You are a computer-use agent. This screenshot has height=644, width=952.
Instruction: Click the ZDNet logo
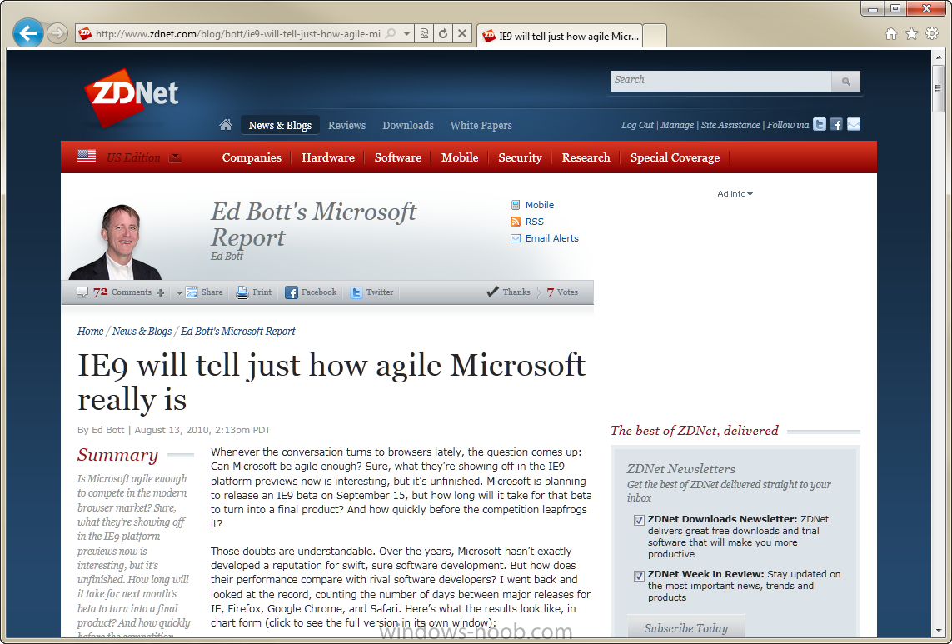coord(131,97)
